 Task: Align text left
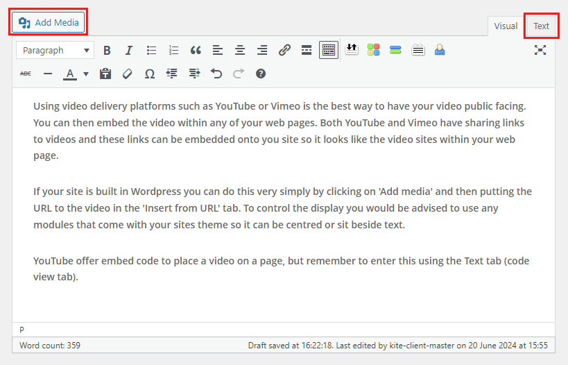218,51
